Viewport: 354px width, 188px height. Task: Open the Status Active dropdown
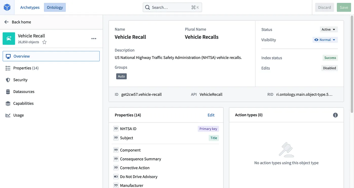click(x=328, y=30)
